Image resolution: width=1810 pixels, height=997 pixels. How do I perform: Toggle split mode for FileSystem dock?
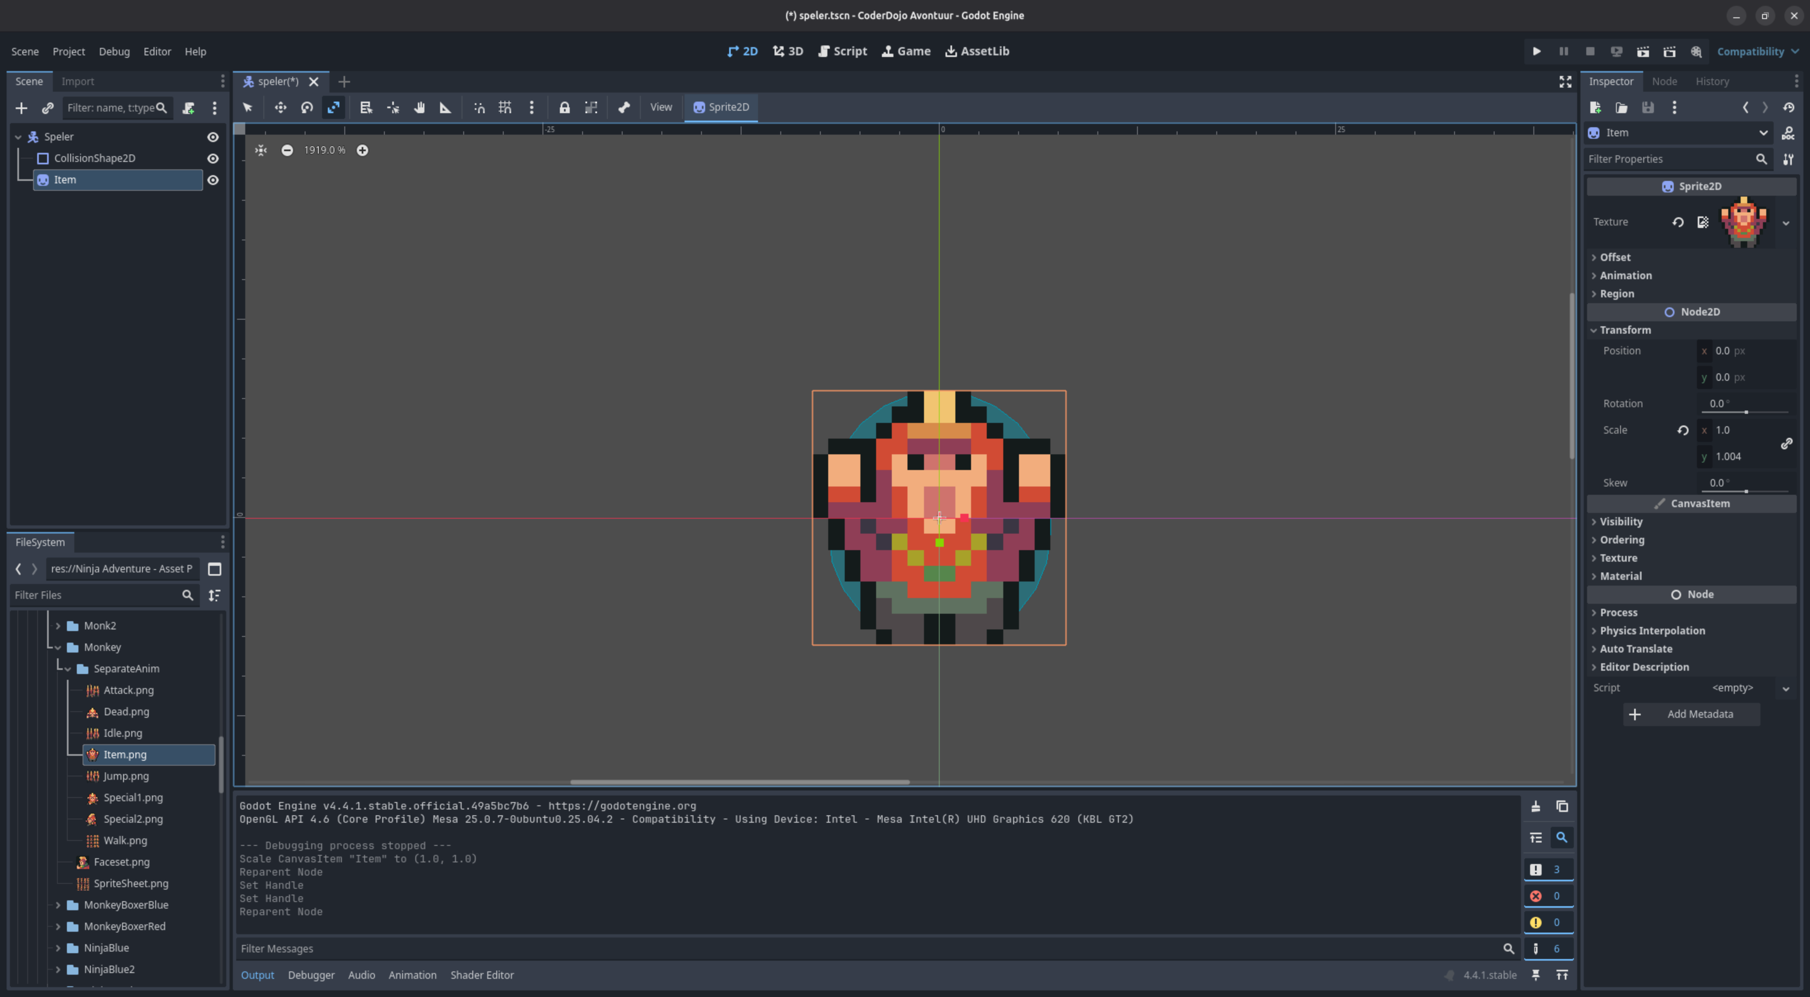click(x=215, y=569)
